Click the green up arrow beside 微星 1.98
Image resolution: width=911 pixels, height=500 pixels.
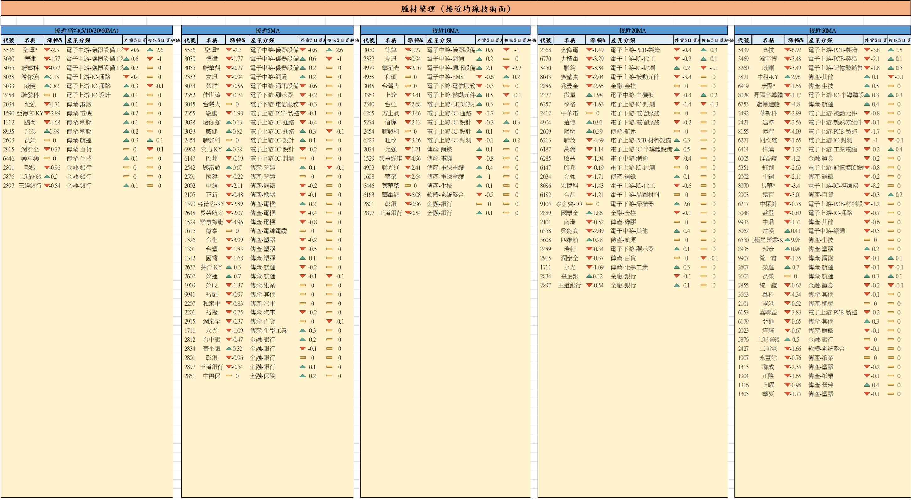pos(589,95)
